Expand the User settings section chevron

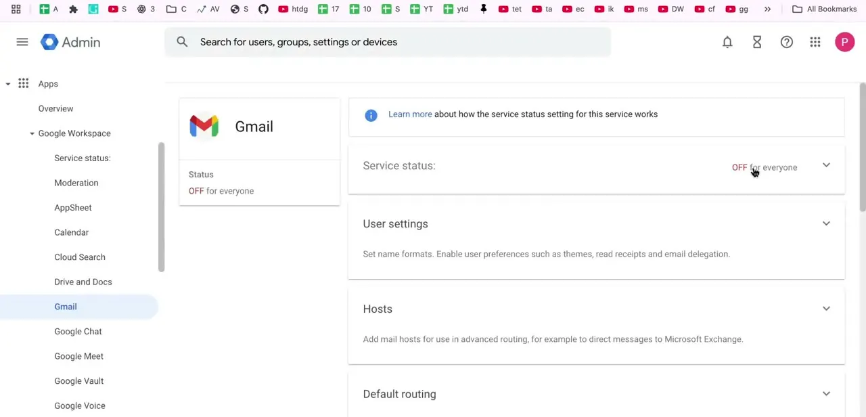tap(826, 223)
